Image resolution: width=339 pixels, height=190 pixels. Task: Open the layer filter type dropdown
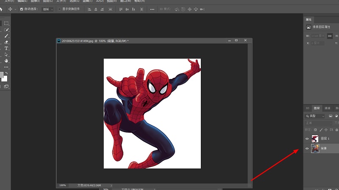pos(315,116)
